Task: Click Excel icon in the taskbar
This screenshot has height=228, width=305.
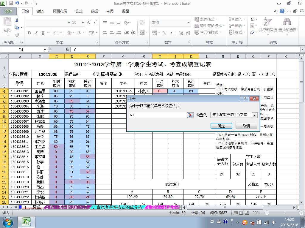Action: (27, 222)
